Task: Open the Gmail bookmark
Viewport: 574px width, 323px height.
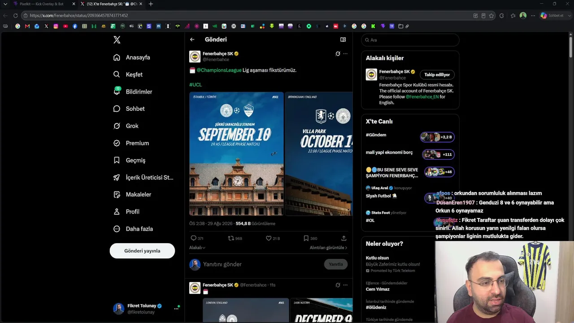Action: coord(27,26)
